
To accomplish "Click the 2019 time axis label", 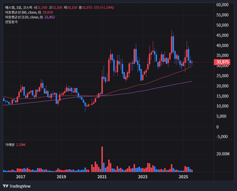I will click(61, 177).
